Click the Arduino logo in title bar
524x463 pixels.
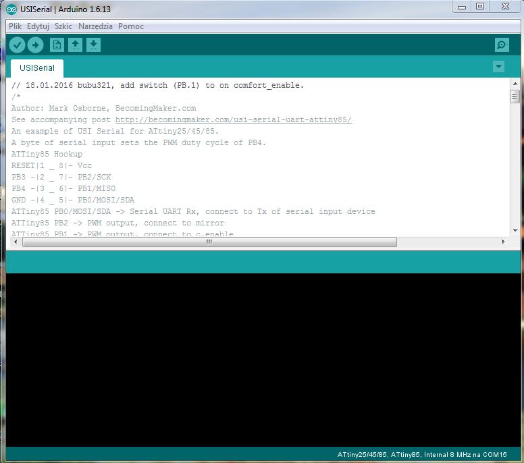11,9
